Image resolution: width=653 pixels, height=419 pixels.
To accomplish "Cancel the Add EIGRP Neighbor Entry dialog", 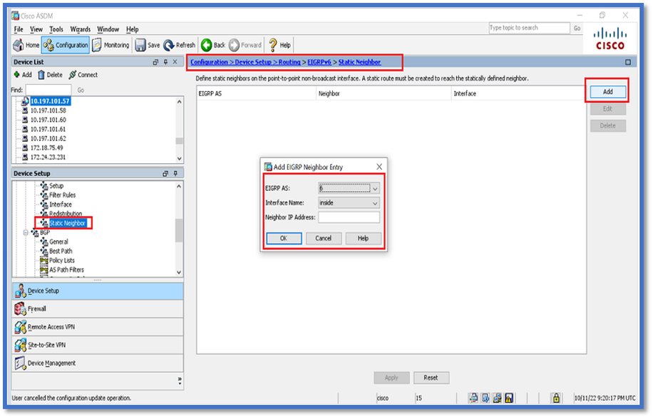I will [324, 239].
